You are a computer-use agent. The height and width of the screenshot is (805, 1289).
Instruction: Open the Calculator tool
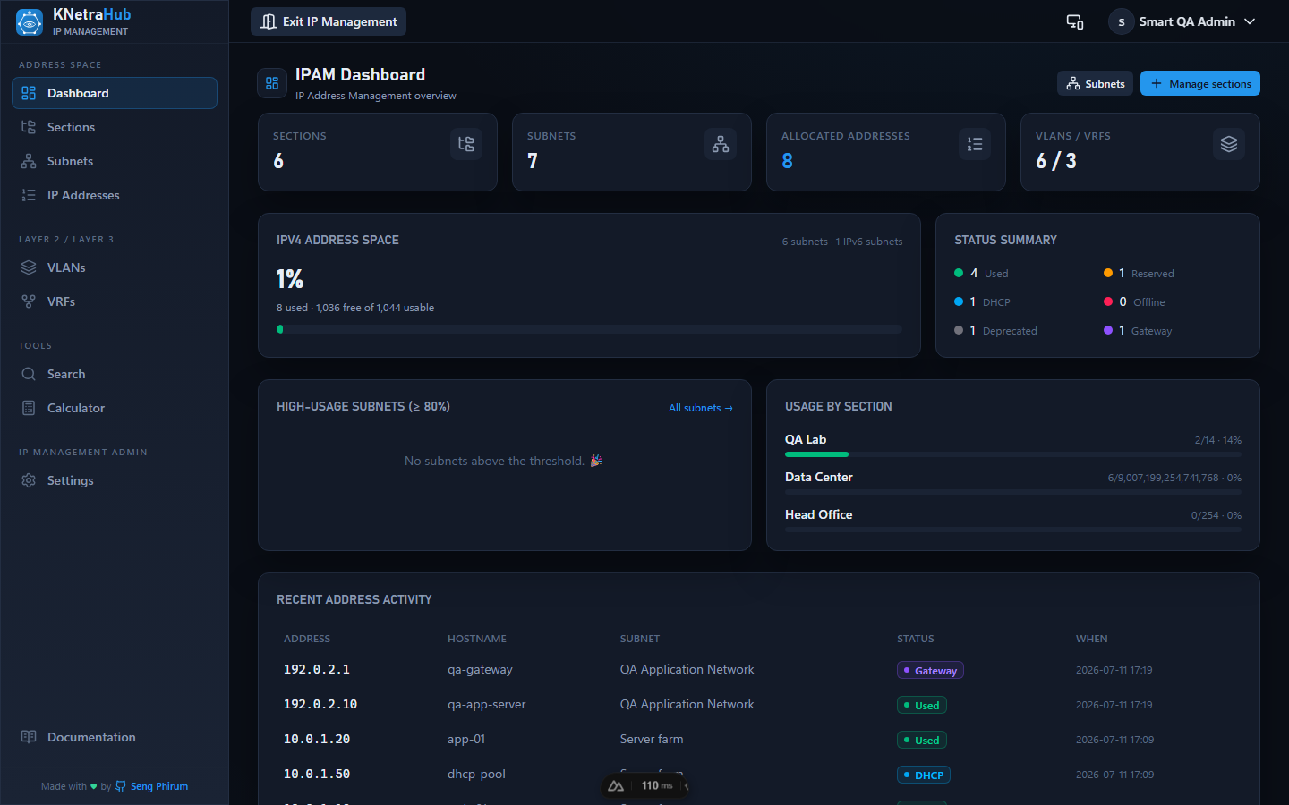pyautogui.click(x=115, y=408)
